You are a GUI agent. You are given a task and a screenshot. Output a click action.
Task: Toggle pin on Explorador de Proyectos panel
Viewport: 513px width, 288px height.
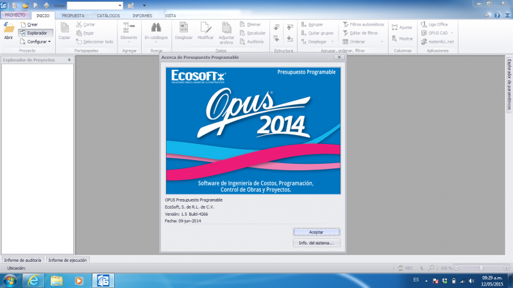[x=70, y=60]
